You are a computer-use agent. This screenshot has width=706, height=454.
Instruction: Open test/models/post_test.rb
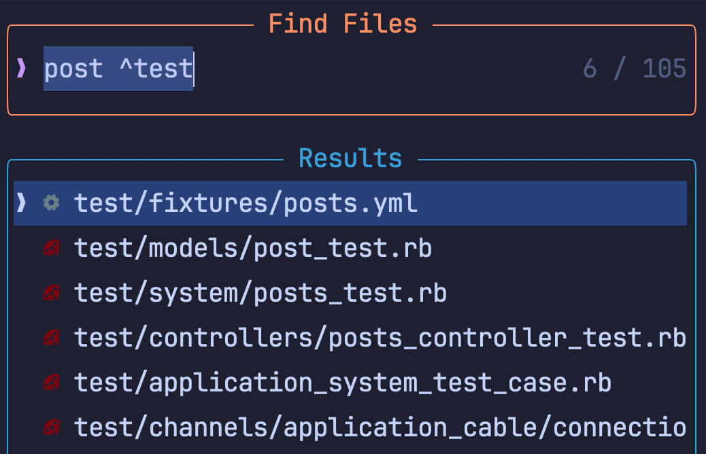(253, 247)
